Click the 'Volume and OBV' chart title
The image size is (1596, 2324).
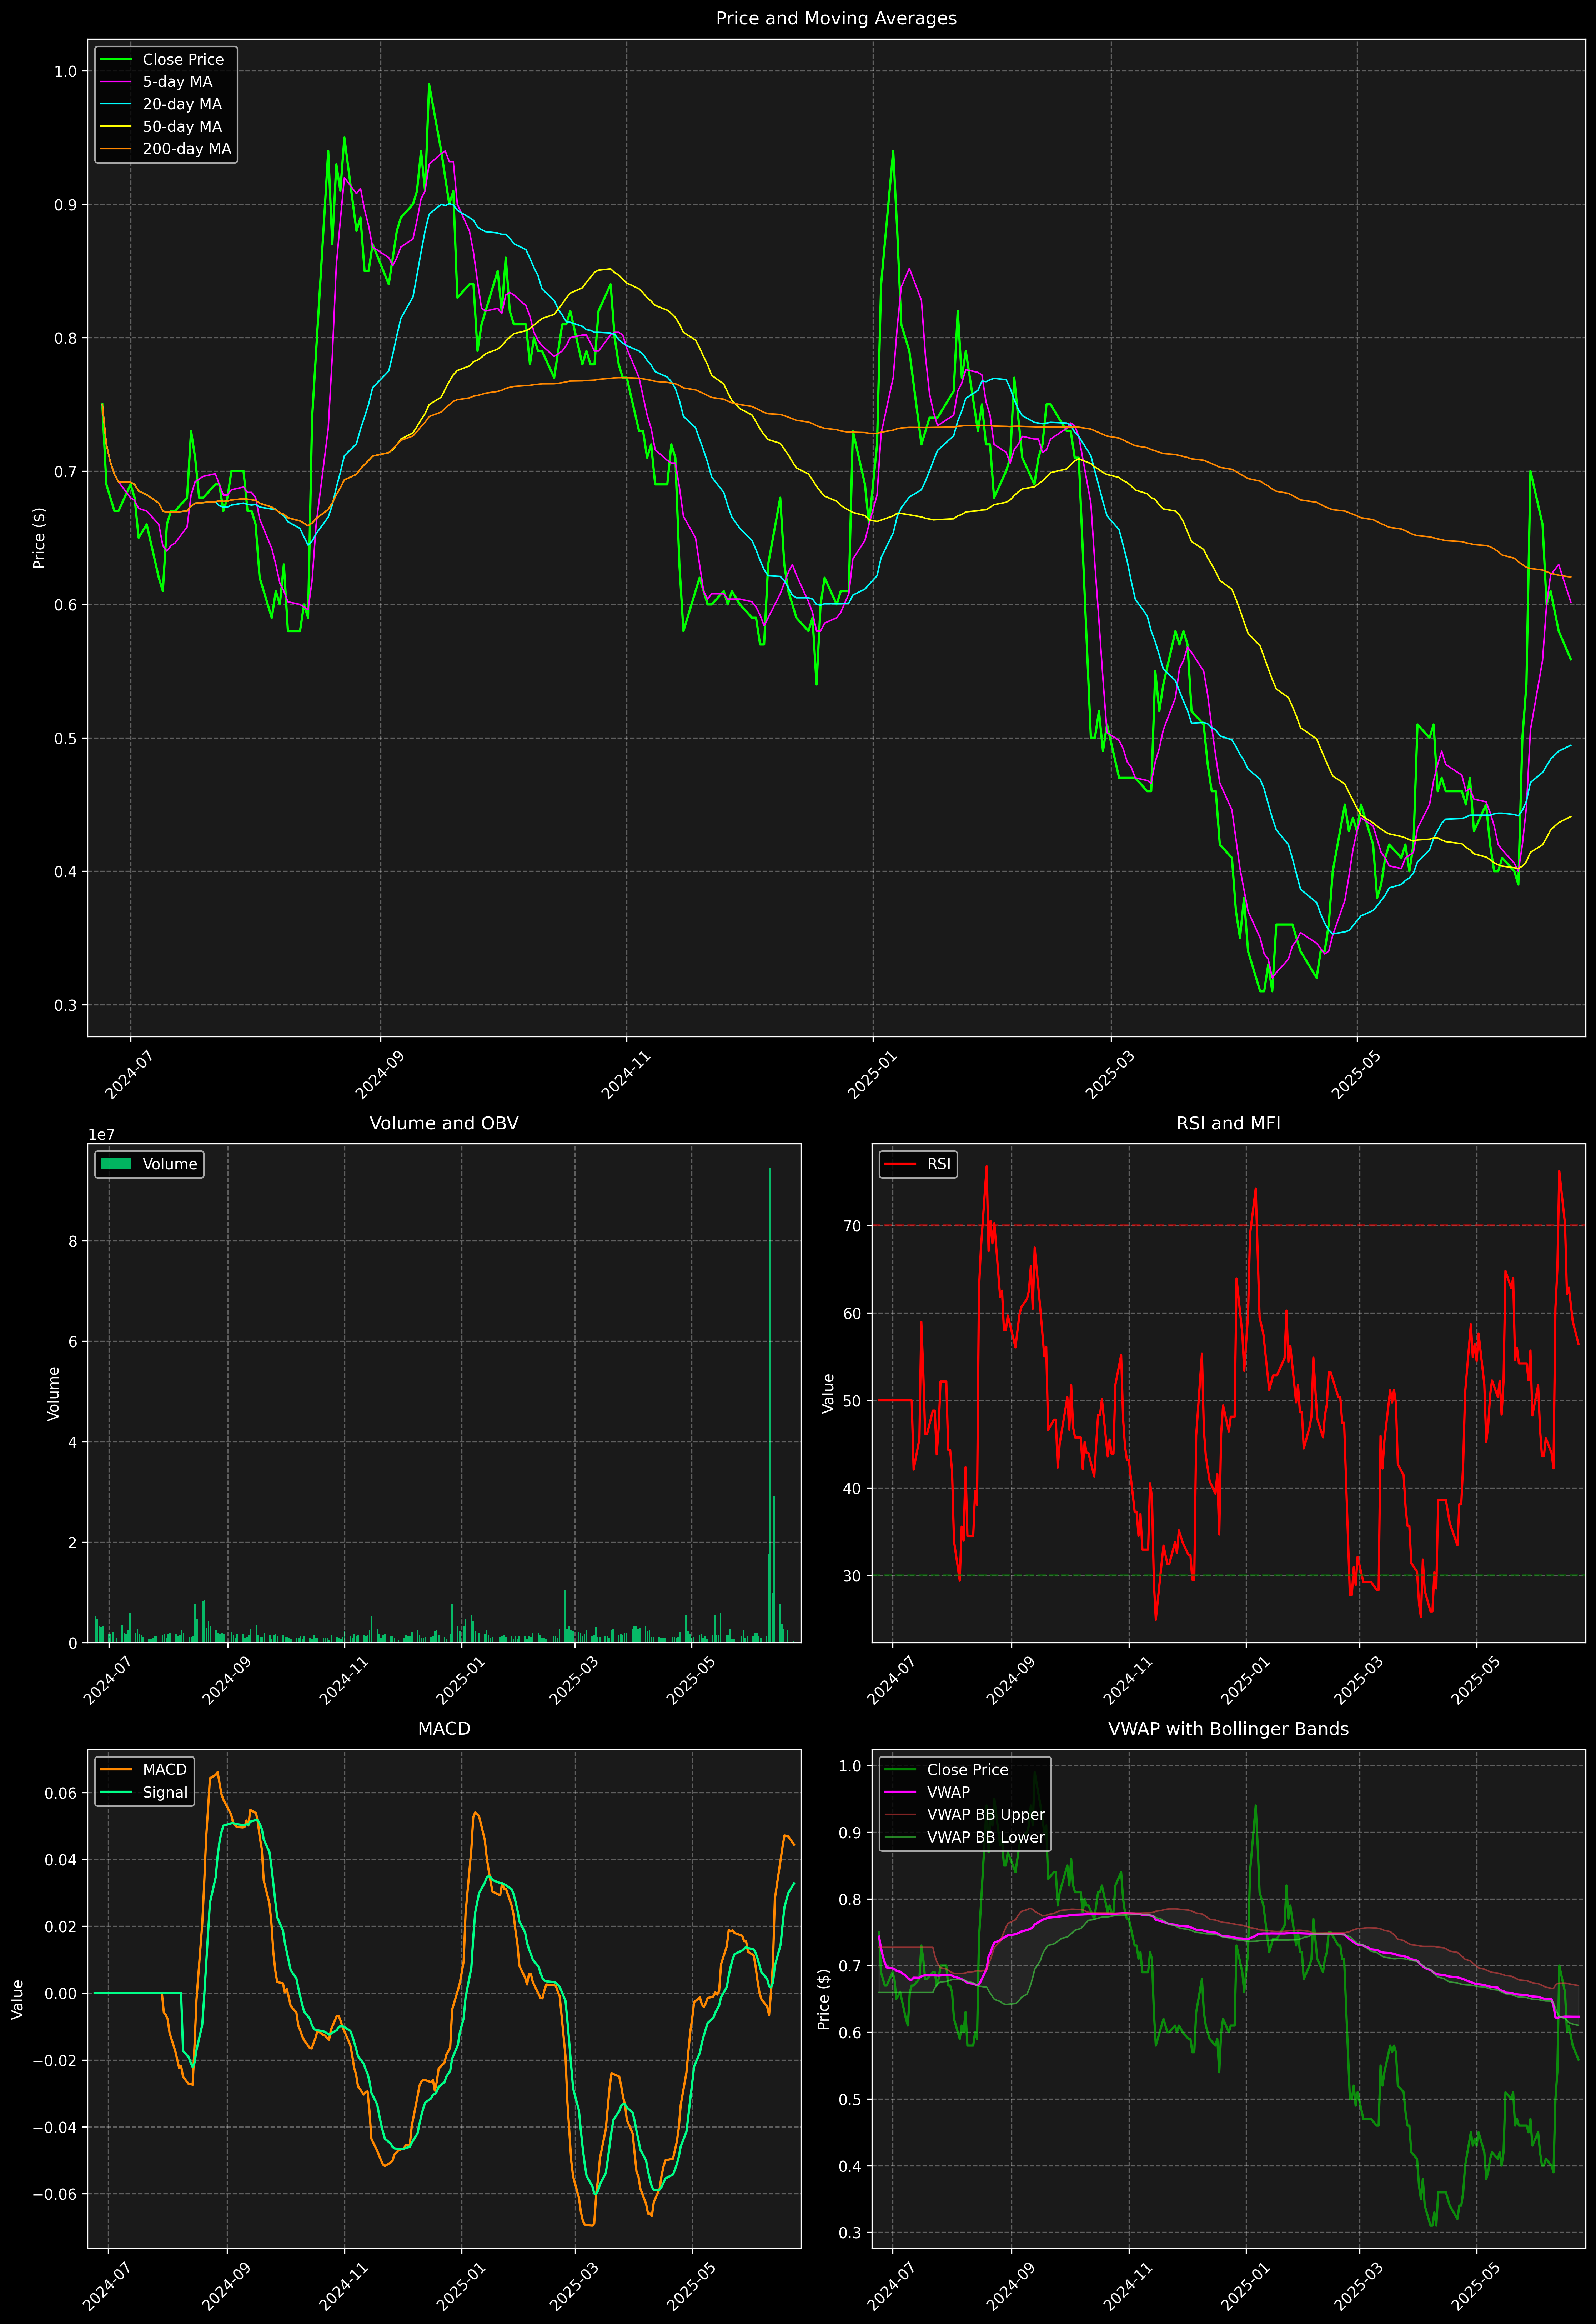tap(444, 1123)
